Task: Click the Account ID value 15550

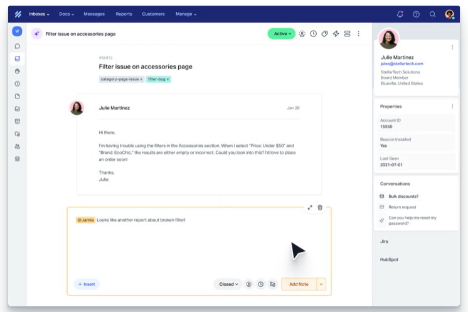Action: pyautogui.click(x=386, y=127)
